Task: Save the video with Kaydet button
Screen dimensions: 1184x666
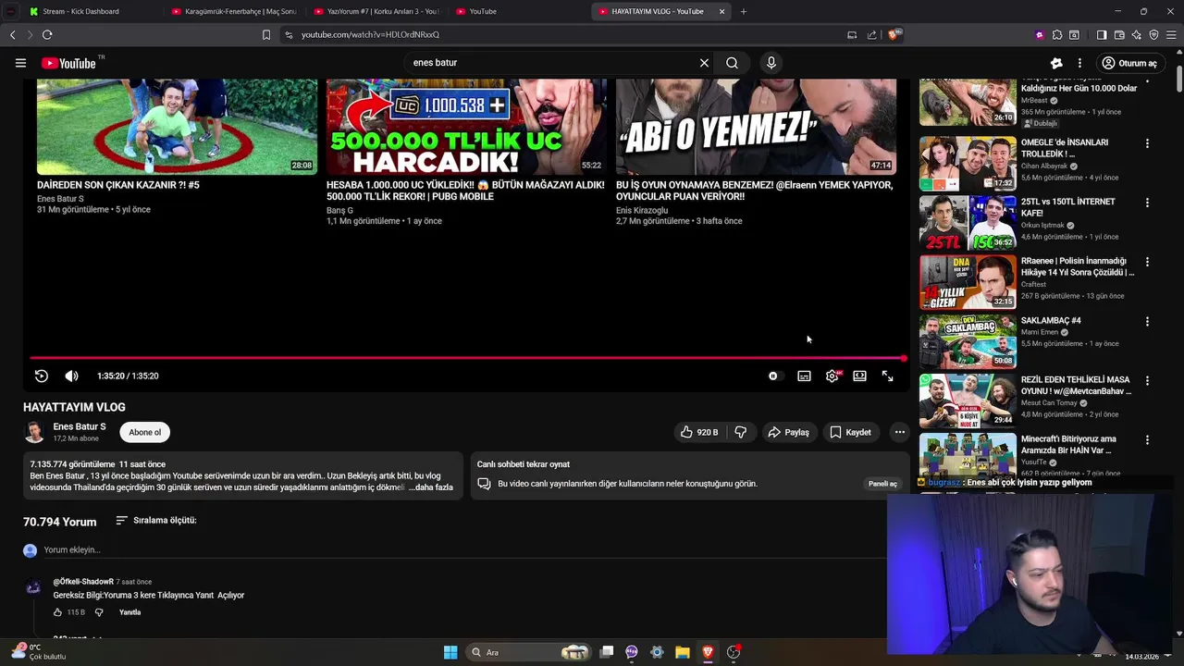Action: coord(850,432)
